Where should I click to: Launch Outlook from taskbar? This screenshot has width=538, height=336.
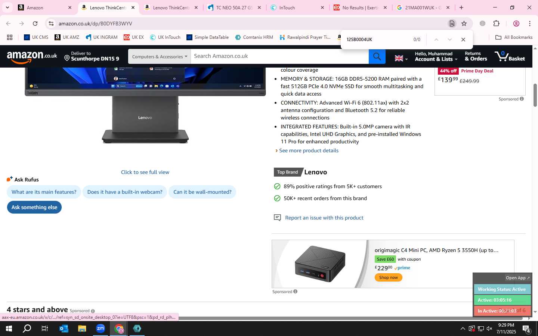(x=64, y=329)
